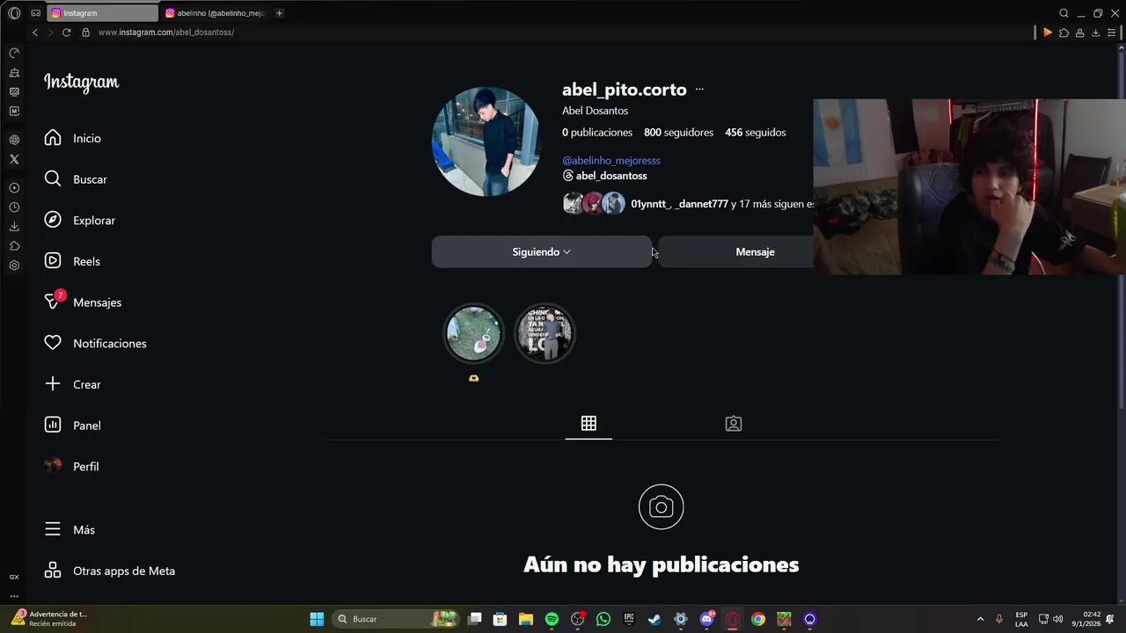Open Google Chrome from taskbar
1126x633 pixels.
(758, 619)
